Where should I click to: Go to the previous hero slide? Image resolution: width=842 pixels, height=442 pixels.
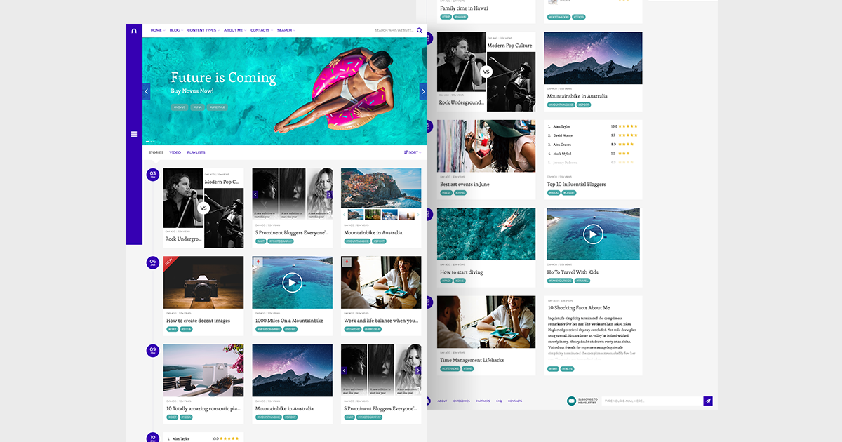pyautogui.click(x=147, y=91)
